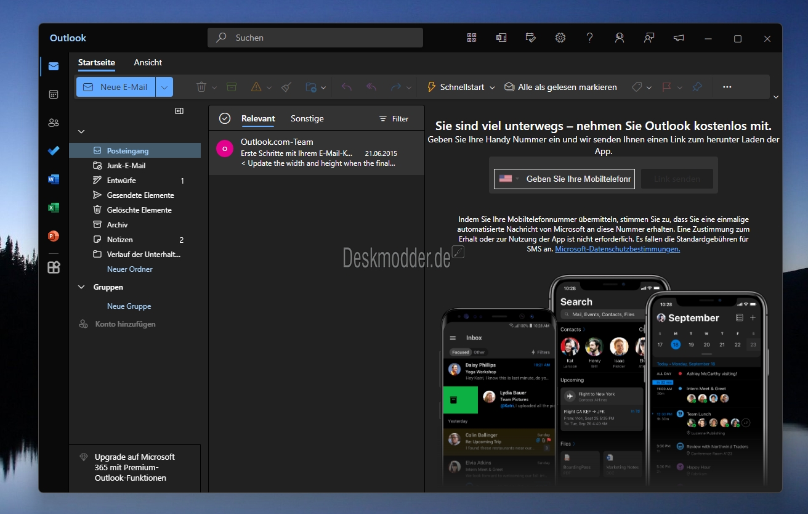808x514 pixels.
Task: Select the Junk-E-Mail folder
Action: [x=135, y=165]
